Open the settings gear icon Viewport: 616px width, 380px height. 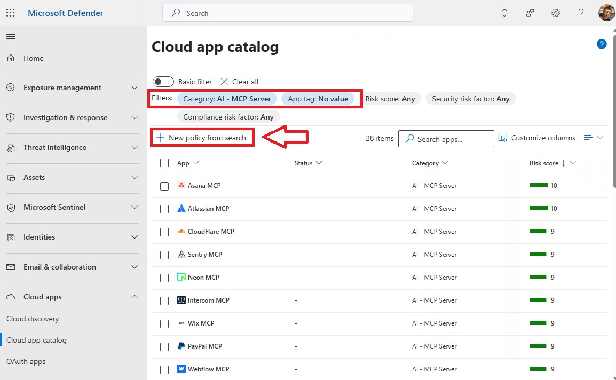[555, 12]
